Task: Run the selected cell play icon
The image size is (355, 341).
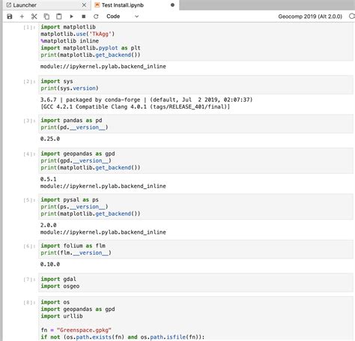Action: click(71, 16)
